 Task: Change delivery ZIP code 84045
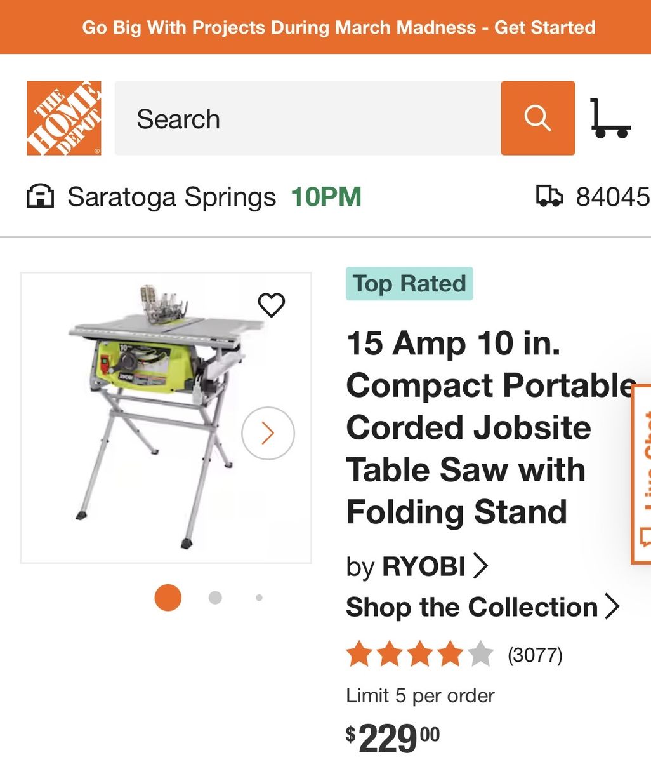(612, 197)
